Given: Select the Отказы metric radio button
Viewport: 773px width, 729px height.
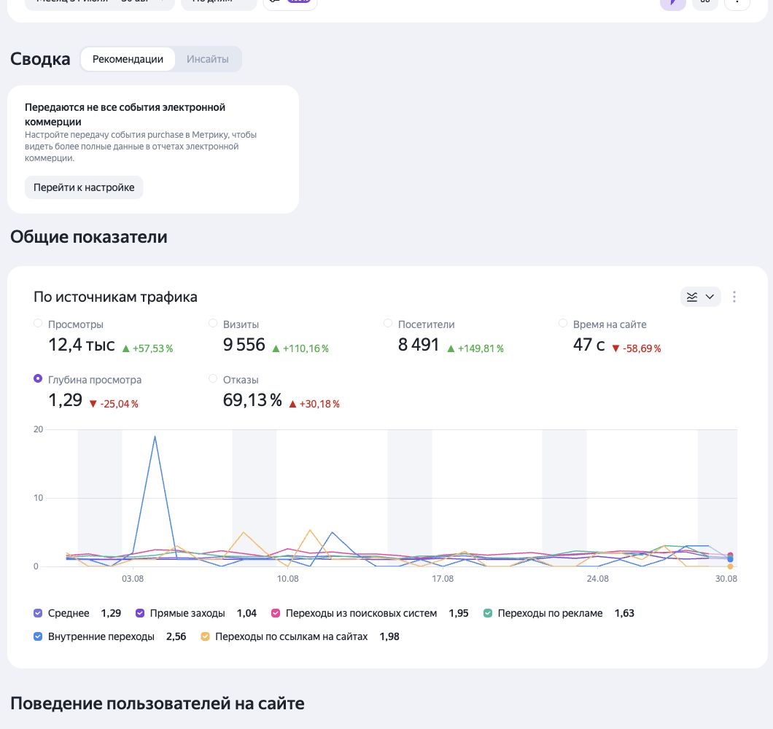Looking at the screenshot, I should [213, 378].
